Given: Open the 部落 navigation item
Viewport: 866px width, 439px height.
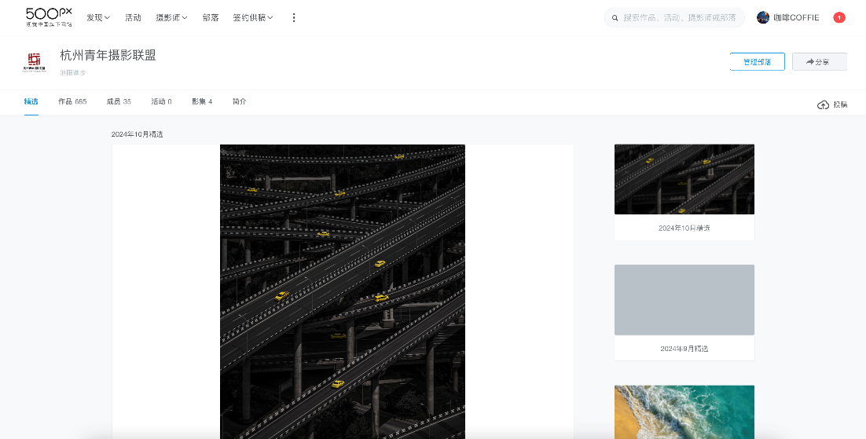Looking at the screenshot, I should pyautogui.click(x=211, y=18).
